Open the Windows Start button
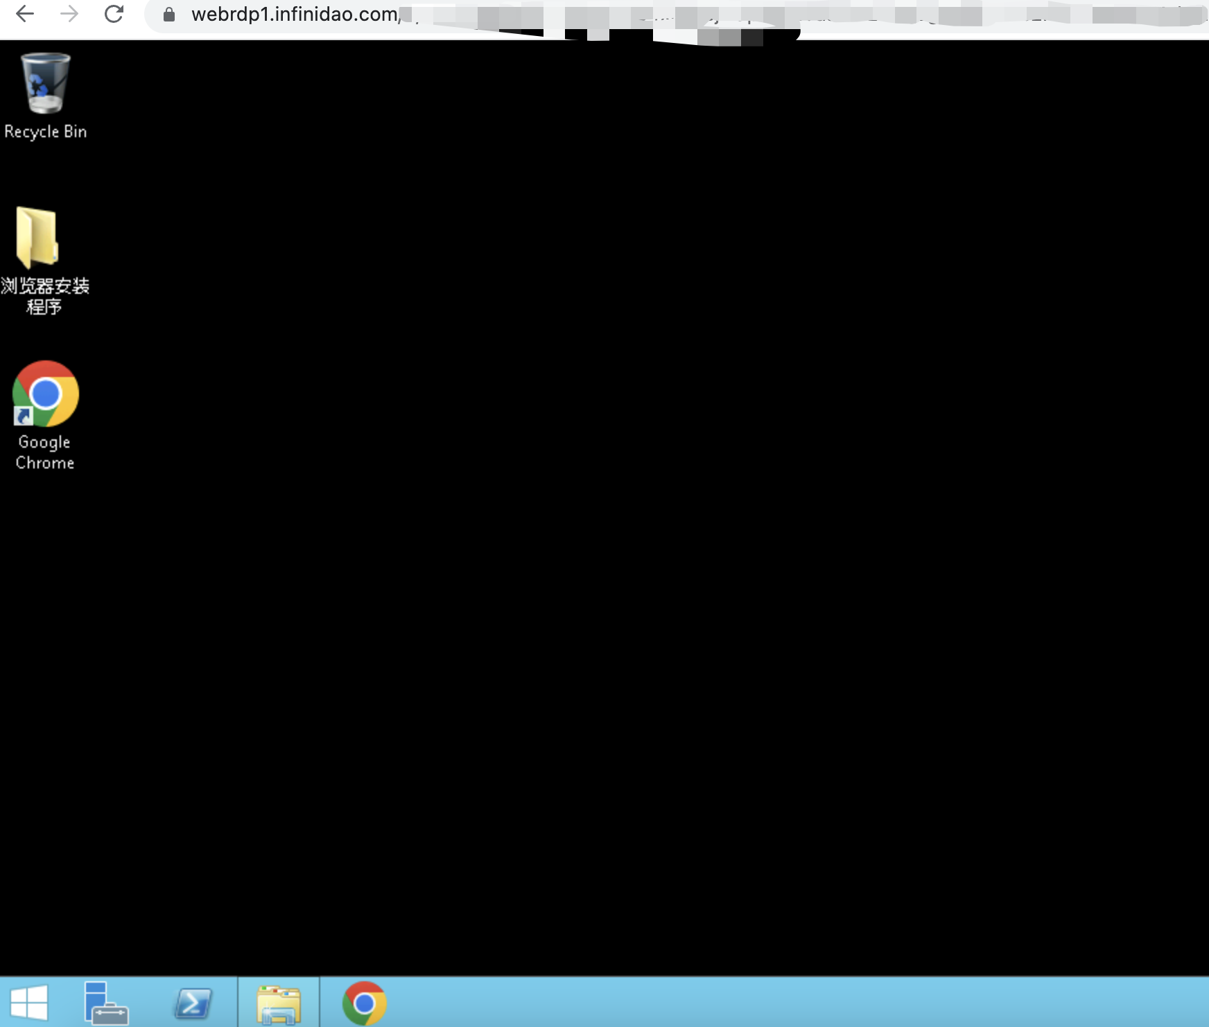The image size is (1209, 1027). 29,1003
